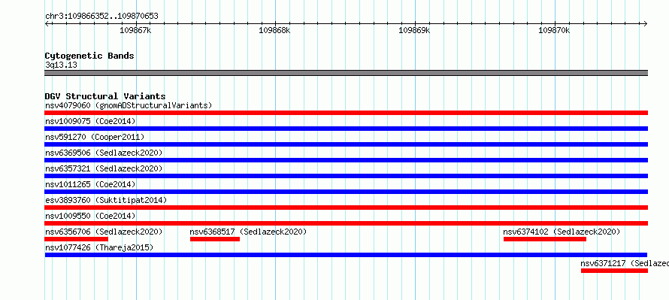Open the nsv6369506 (Sedlazeck2020) label

coord(104,153)
